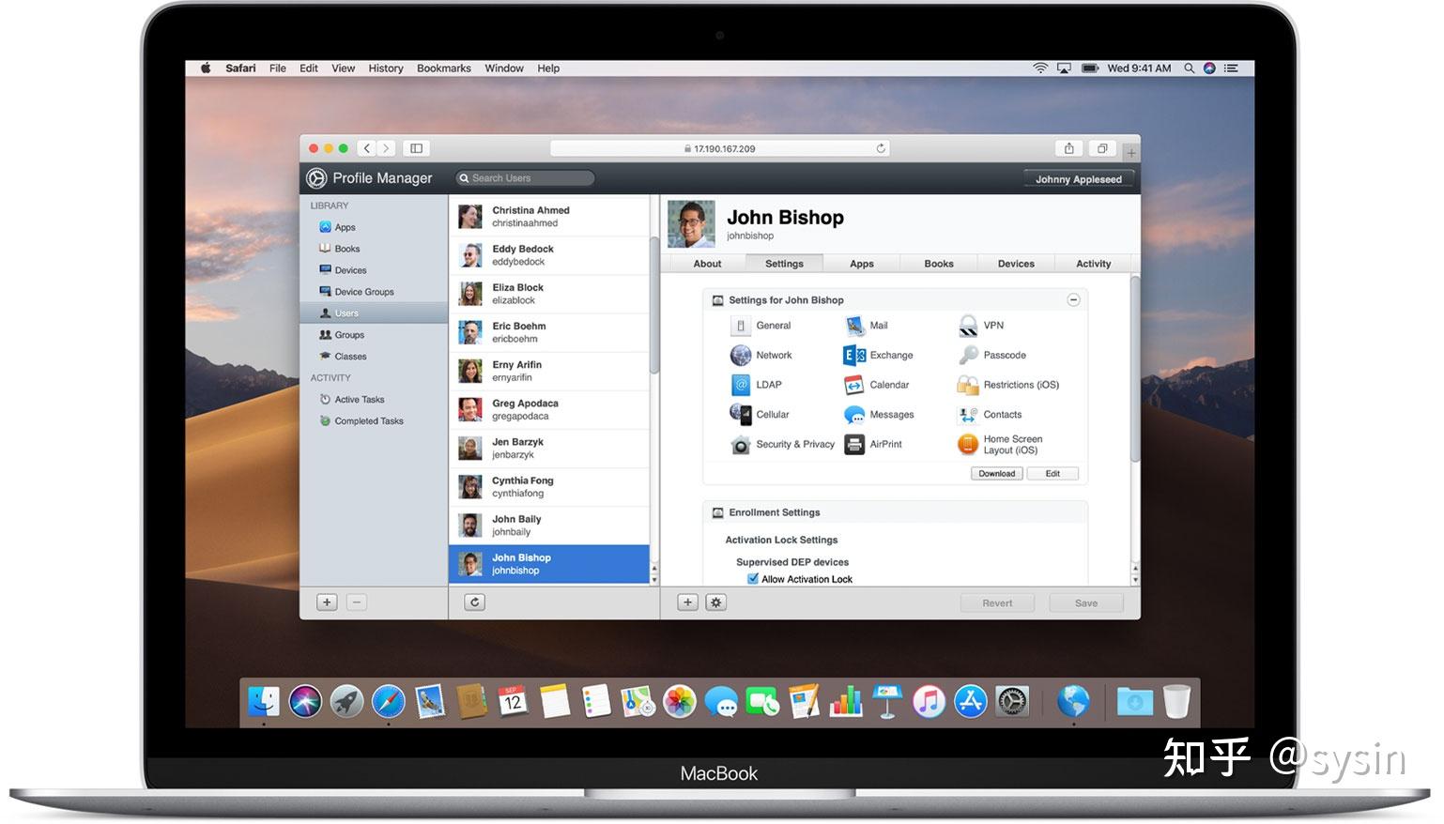
Task: Switch to the About tab
Action: point(707,264)
